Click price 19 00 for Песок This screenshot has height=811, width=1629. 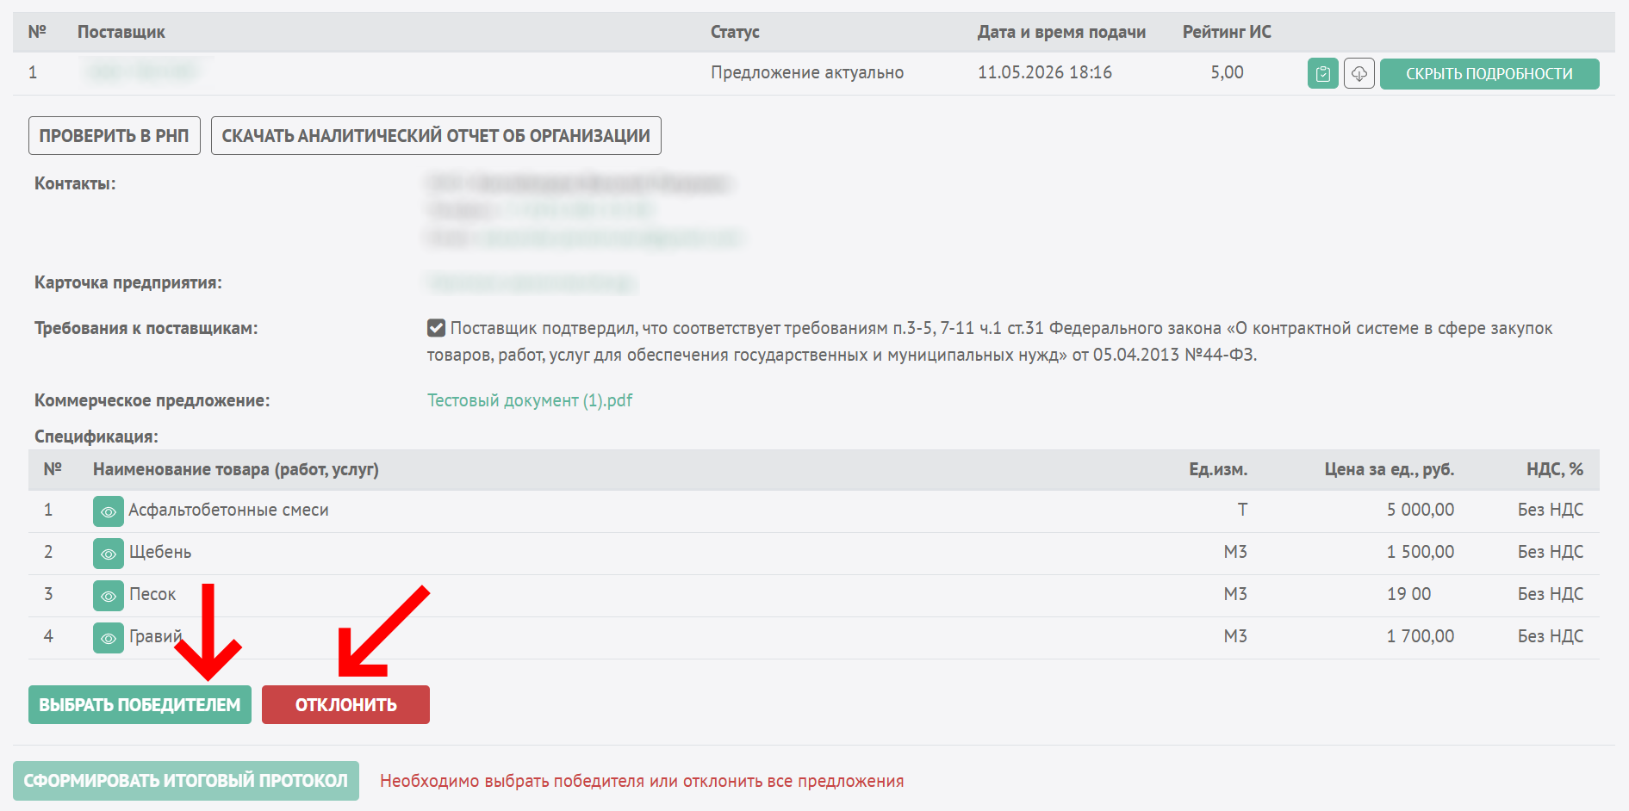[x=1409, y=594]
